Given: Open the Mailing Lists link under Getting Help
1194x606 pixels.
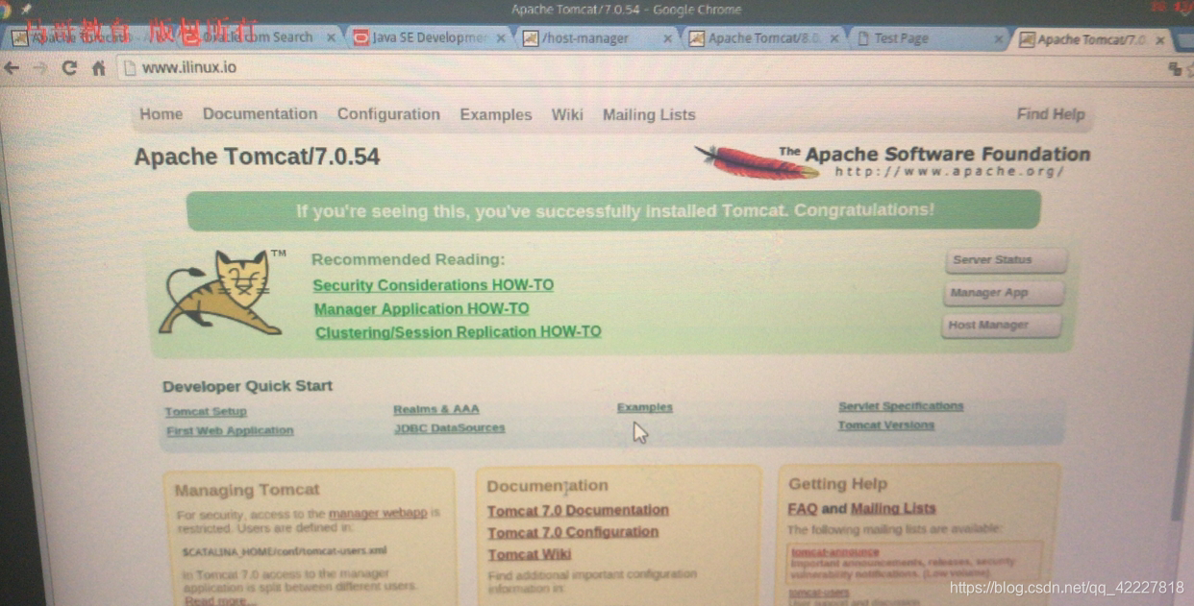Looking at the screenshot, I should click(893, 509).
